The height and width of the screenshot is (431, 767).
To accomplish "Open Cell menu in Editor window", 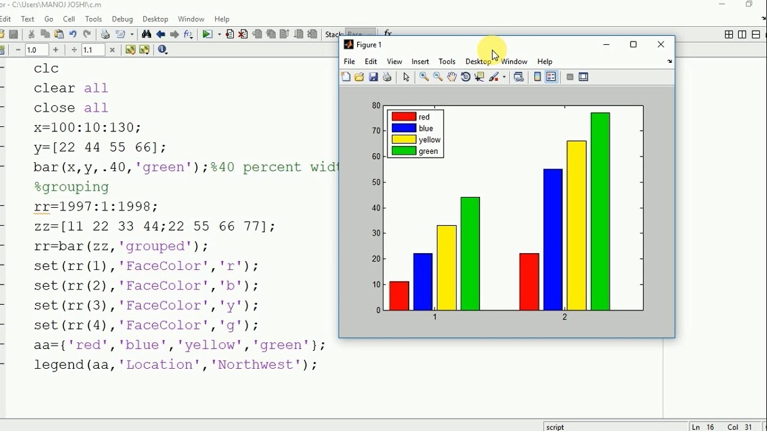I will tap(69, 19).
